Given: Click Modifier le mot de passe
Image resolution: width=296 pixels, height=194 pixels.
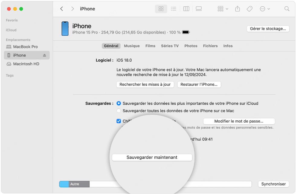Looking at the screenshot, I should click(x=239, y=121).
